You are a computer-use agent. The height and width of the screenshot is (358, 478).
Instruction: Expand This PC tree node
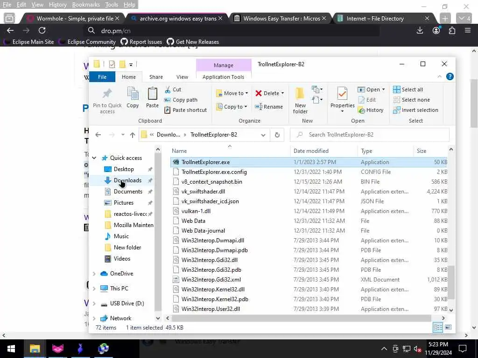coord(94,288)
